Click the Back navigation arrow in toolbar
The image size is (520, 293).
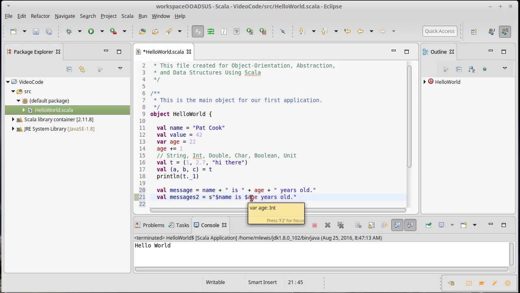pos(360,31)
